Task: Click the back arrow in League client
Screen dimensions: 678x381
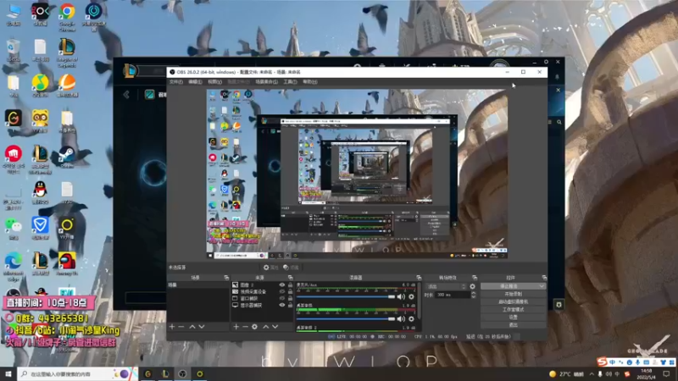Action: tap(126, 95)
